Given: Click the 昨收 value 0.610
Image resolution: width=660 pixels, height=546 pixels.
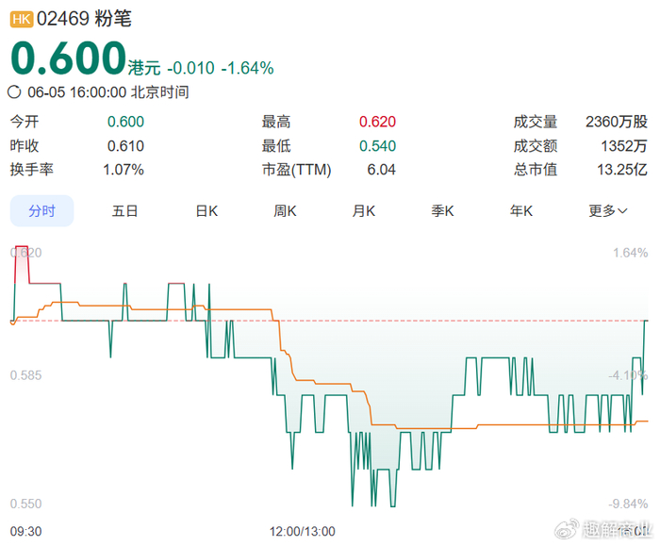Looking at the screenshot, I should pyautogui.click(x=125, y=146).
